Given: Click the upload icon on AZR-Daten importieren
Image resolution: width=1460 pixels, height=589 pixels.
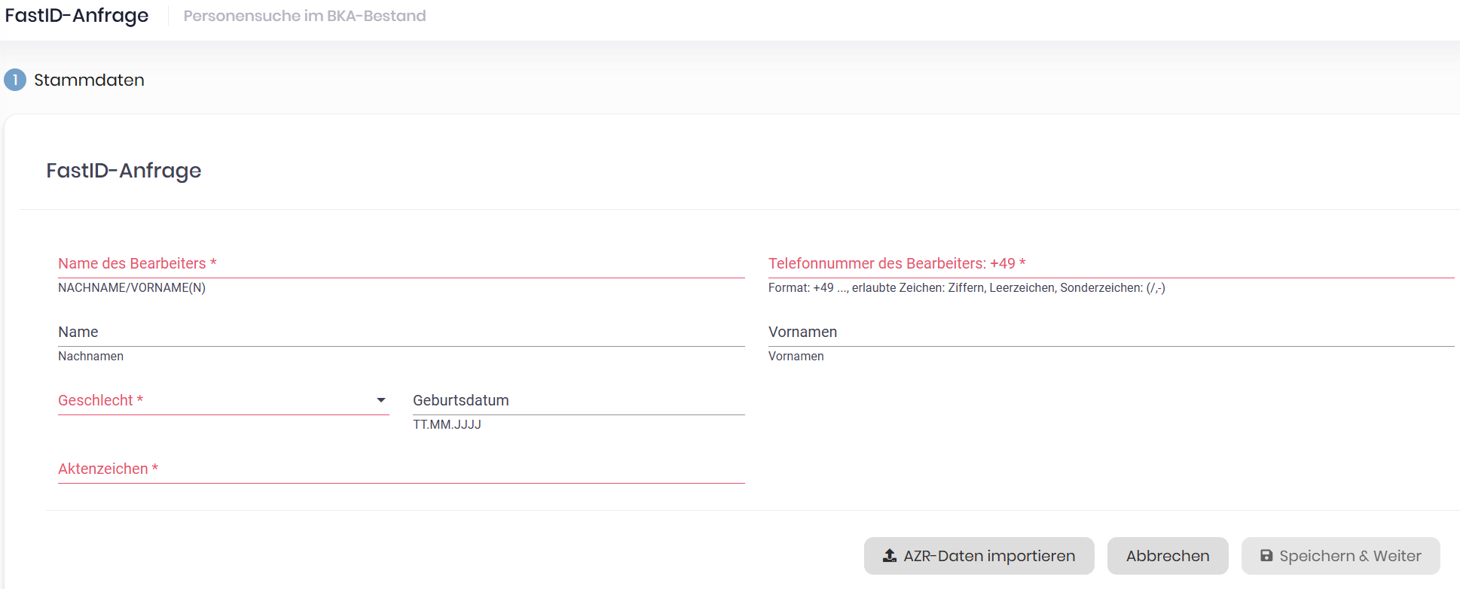Looking at the screenshot, I should tap(890, 556).
